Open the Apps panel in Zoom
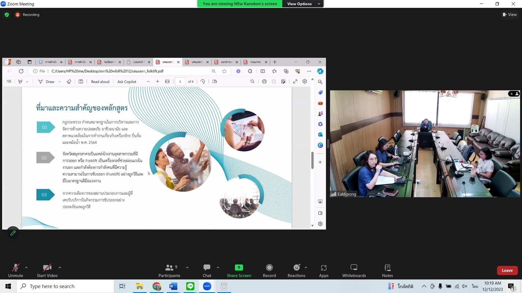The width and height of the screenshot is (522, 293). pos(324,270)
